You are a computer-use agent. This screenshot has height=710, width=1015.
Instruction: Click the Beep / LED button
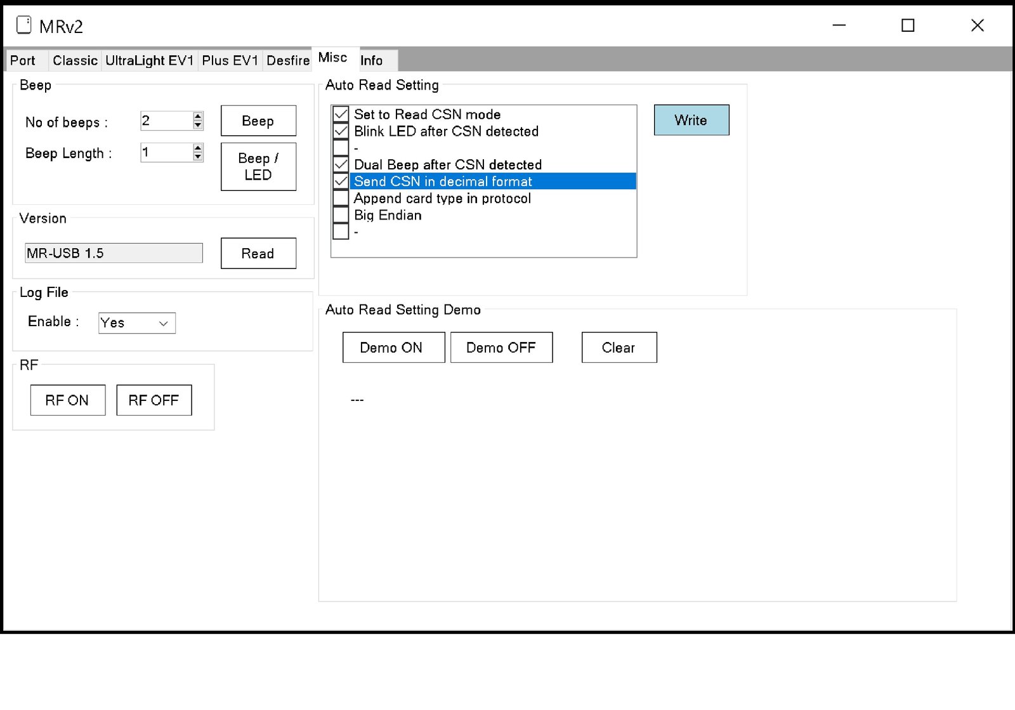258,167
